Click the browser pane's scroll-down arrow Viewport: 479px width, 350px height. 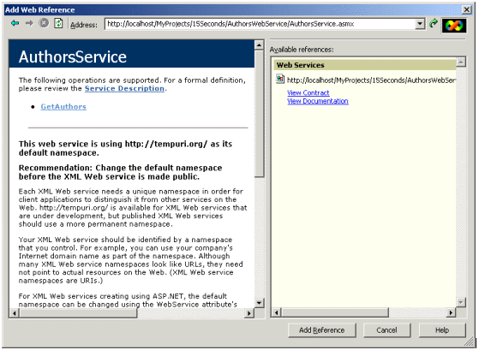259,303
